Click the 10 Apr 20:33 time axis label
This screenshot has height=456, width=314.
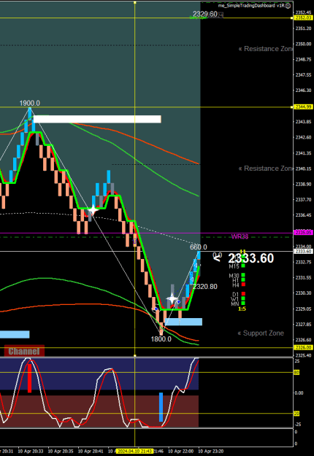pos(31,451)
